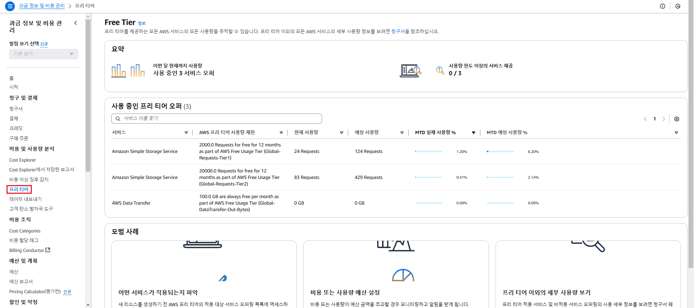The height and width of the screenshot is (308, 694).
Task: Open 청구서 in the sidebar
Action: pos(16,109)
